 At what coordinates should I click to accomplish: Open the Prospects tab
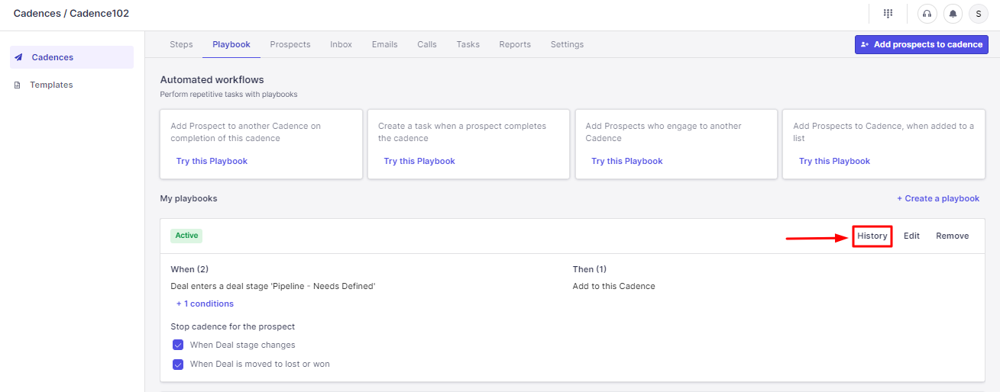290,44
